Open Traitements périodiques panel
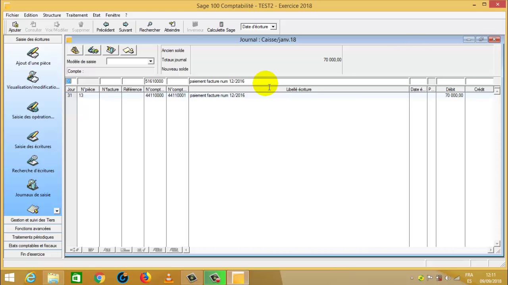This screenshot has width=508, height=285. pos(33,237)
